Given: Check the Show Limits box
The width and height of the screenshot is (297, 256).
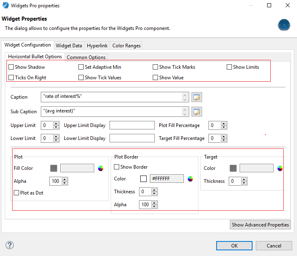Looking at the screenshot, I should [x=229, y=67].
